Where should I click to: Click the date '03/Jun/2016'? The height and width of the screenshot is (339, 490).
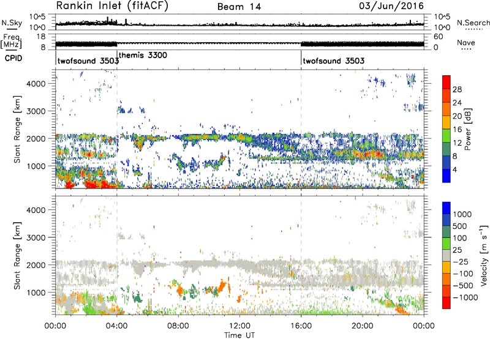coord(391,6)
